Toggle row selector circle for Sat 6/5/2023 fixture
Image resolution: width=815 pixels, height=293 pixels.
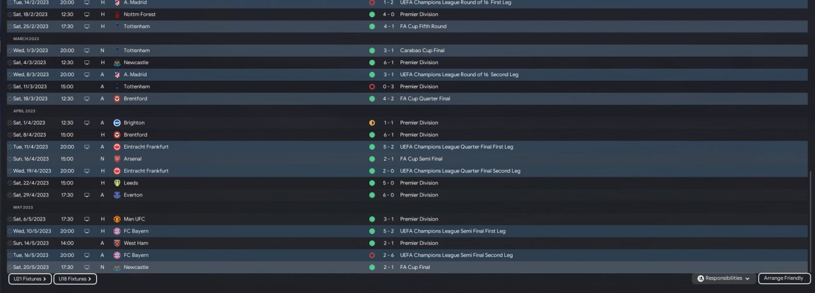point(10,219)
